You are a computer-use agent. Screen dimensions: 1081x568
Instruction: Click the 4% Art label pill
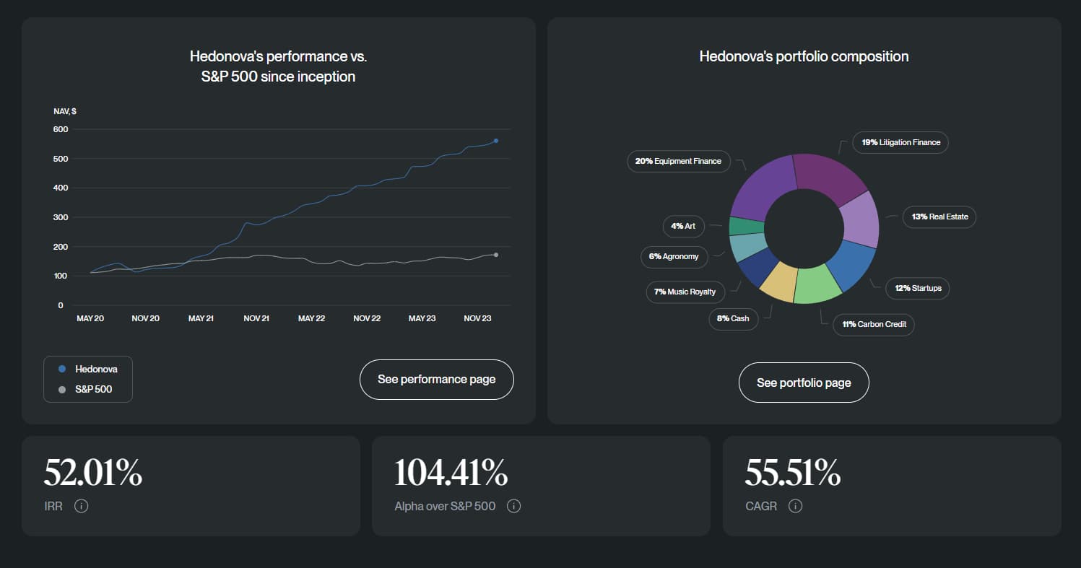pyautogui.click(x=683, y=226)
